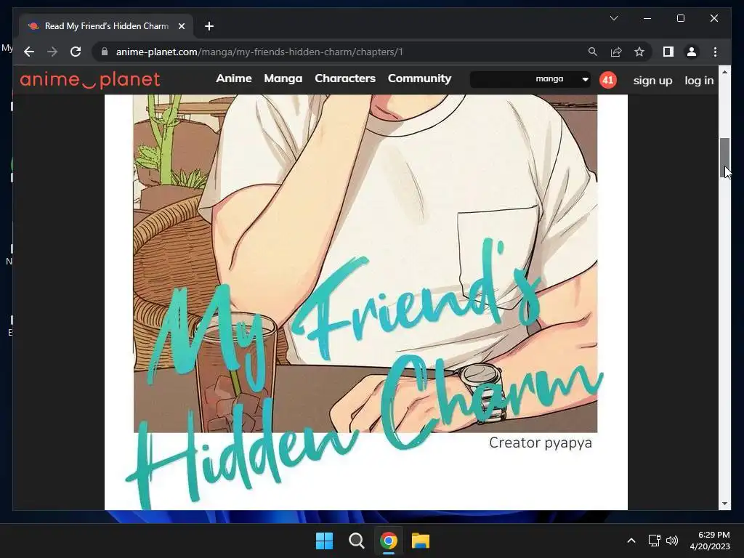Viewport: 744px width, 558px height.
Task: Open network settings from tray
Action: click(x=655, y=541)
